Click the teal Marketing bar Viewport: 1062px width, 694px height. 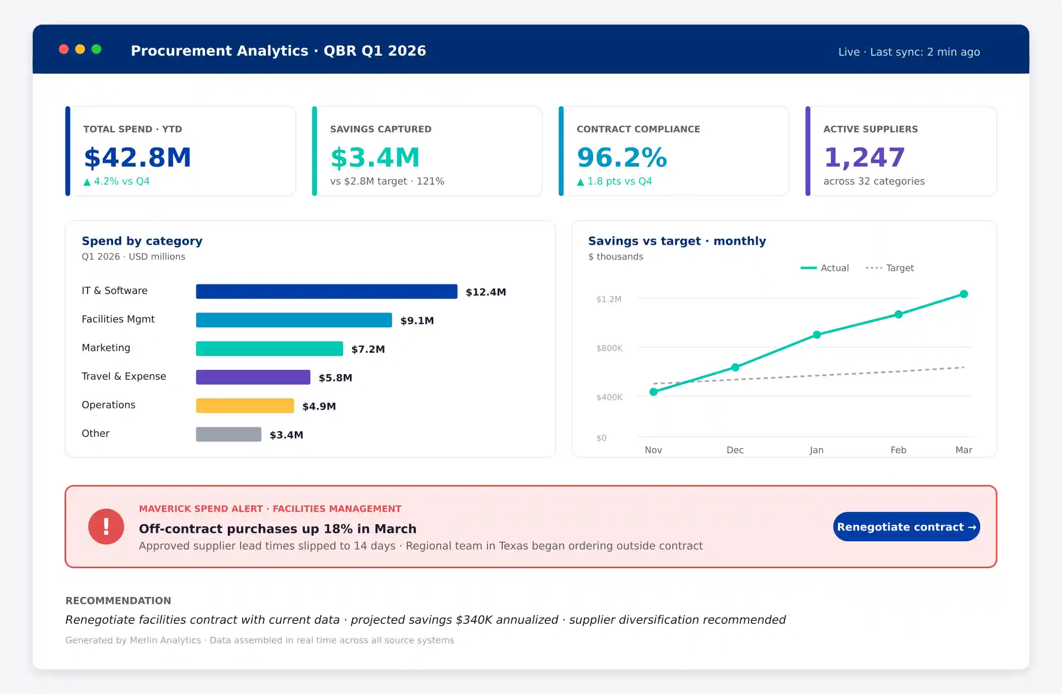(x=269, y=349)
